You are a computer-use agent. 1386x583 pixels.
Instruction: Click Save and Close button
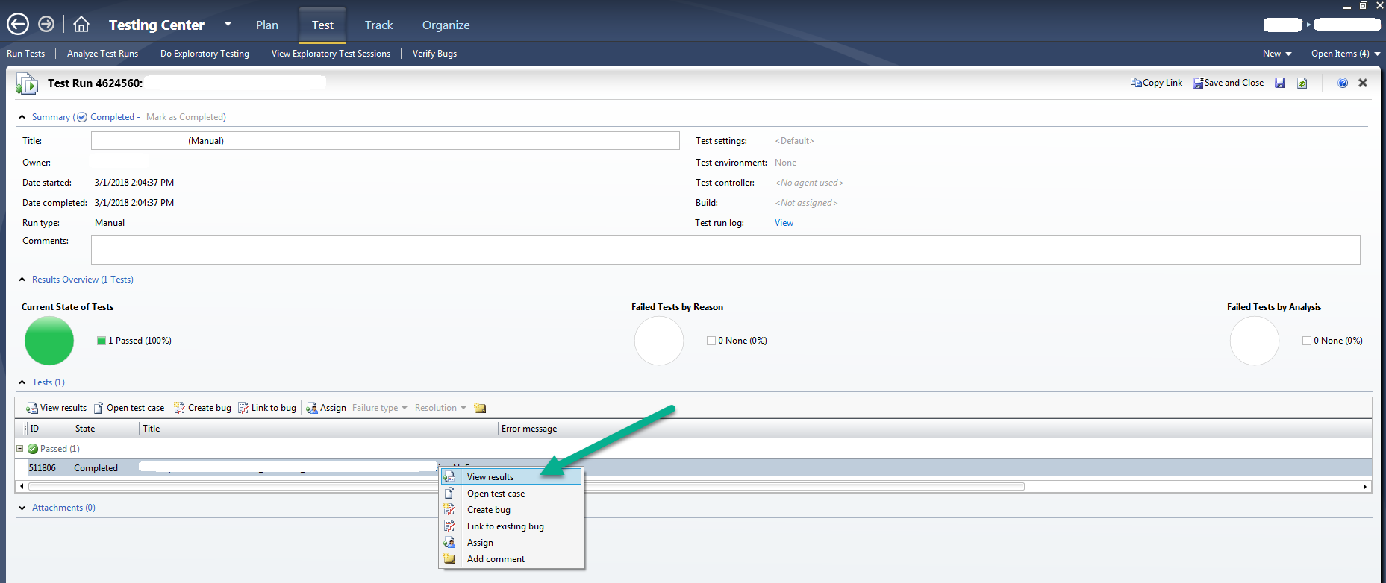pos(1228,83)
